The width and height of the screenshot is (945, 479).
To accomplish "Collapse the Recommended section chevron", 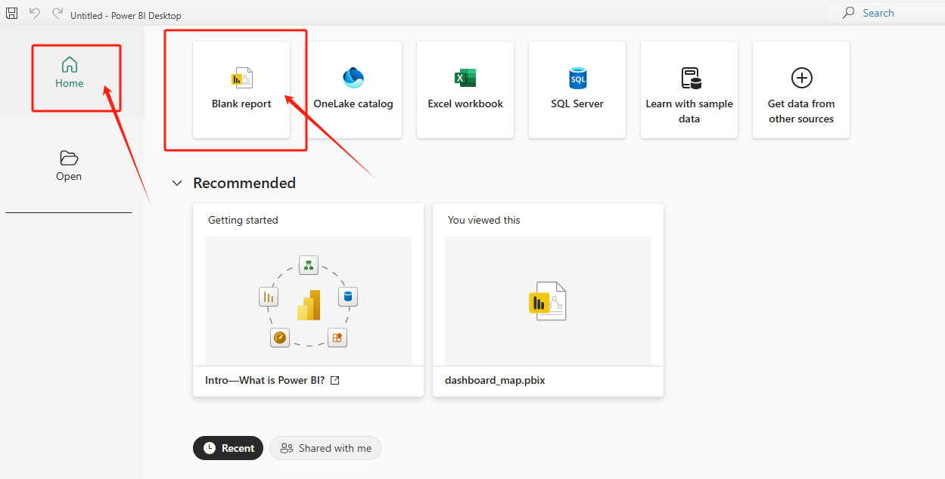I will (x=177, y=183).
